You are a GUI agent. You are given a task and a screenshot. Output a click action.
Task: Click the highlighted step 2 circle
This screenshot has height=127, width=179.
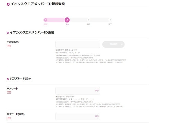coord(67,20)
